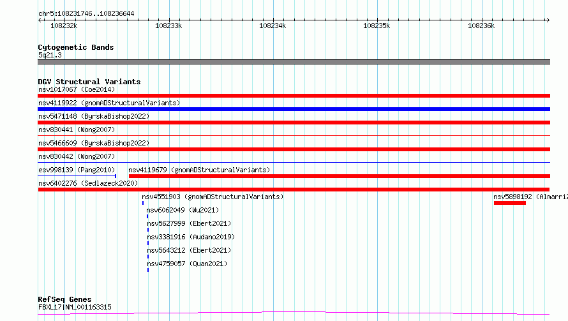
Task: Select nsv6062049 (Wu2021) variant
Action: (183, 210)
